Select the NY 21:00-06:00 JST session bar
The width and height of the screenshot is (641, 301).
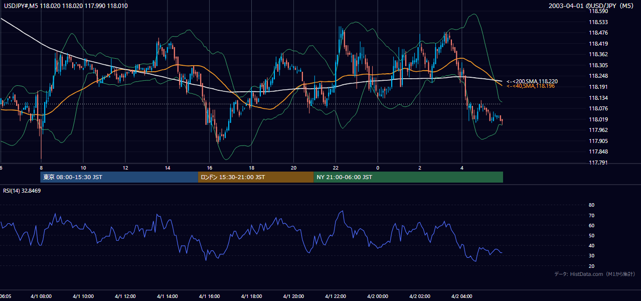[x=408, y=177]
